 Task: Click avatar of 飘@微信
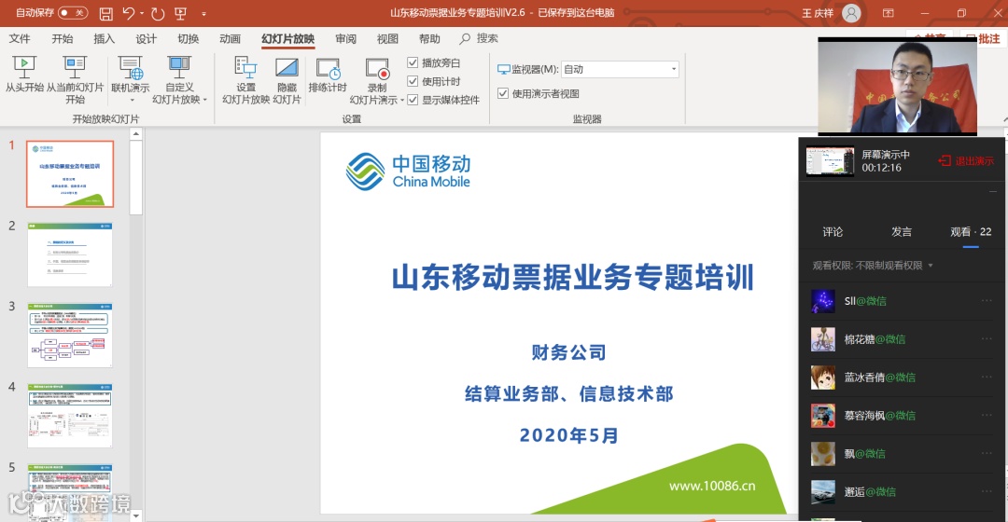tap(823, 454)
